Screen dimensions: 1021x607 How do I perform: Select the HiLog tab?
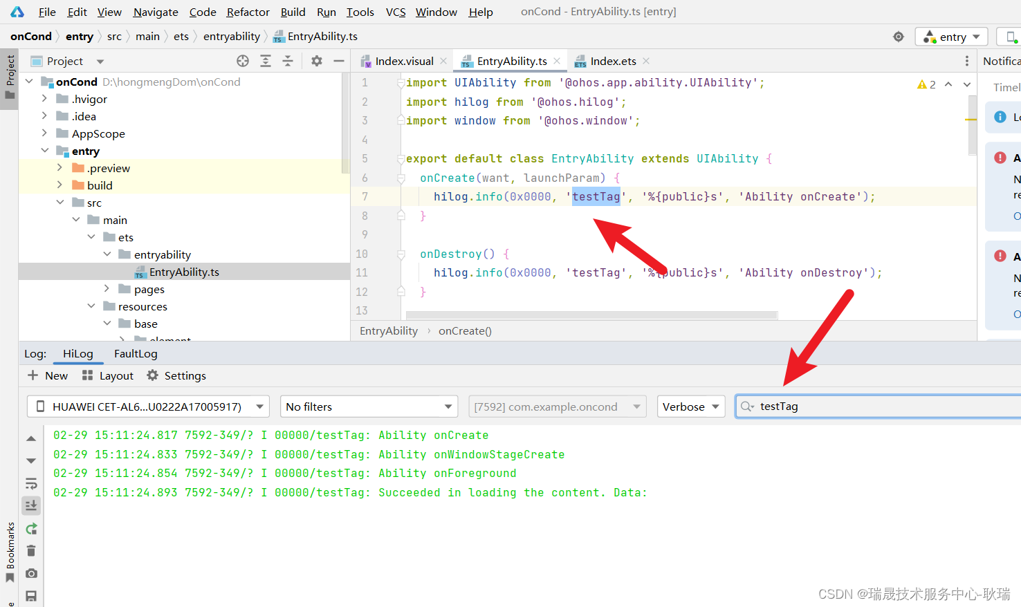click(77, 353)
